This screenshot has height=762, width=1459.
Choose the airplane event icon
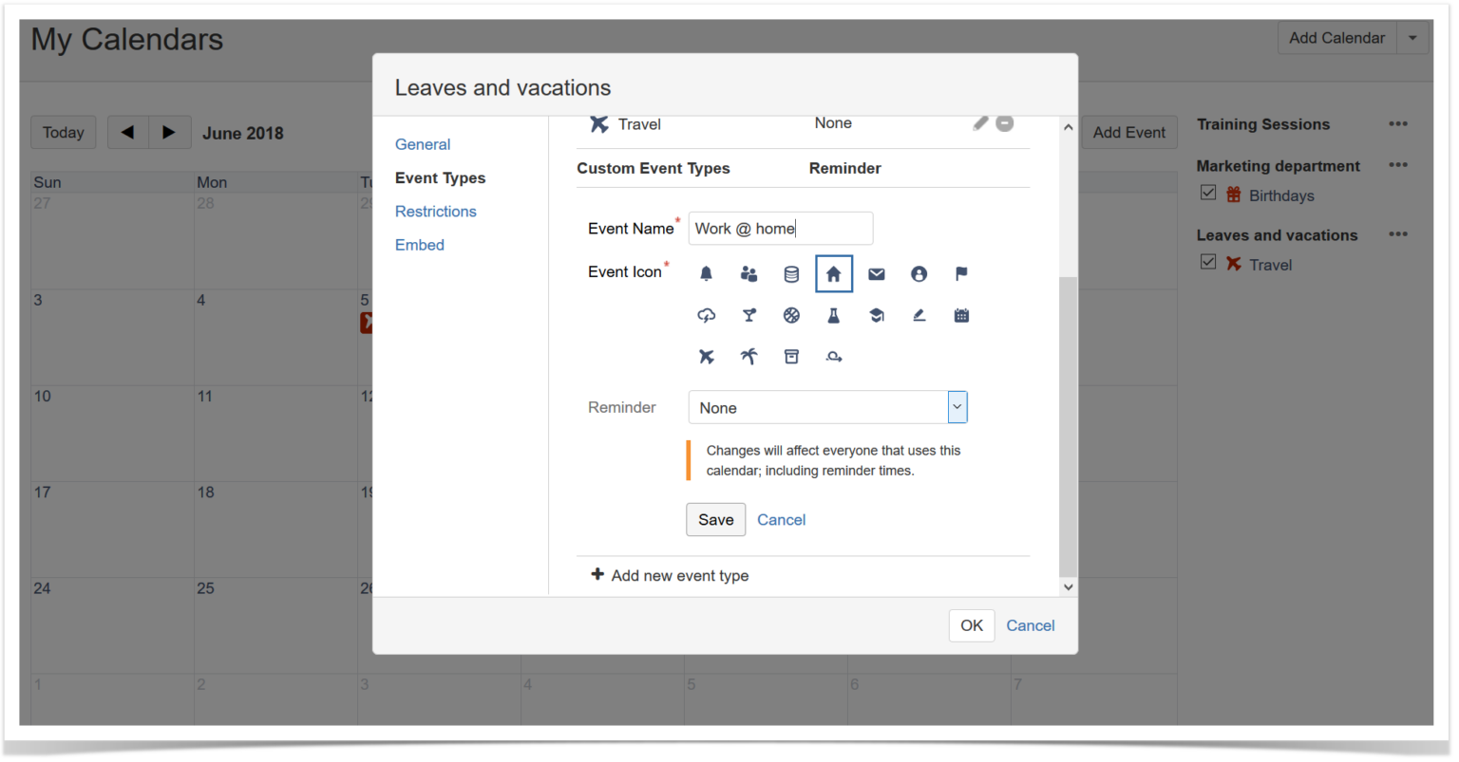[707, 356]
